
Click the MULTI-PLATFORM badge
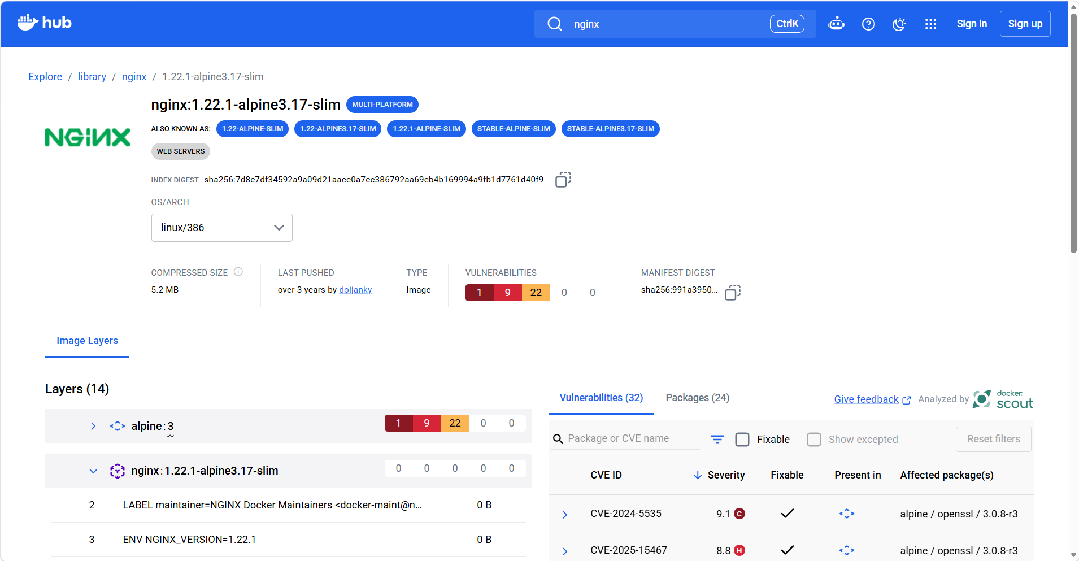(382, 105)
